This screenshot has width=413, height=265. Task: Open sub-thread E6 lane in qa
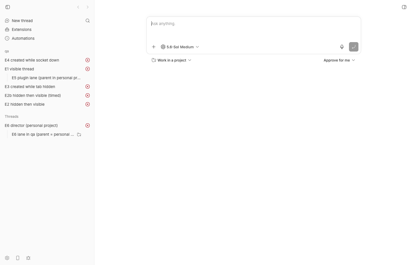(43, 134)
